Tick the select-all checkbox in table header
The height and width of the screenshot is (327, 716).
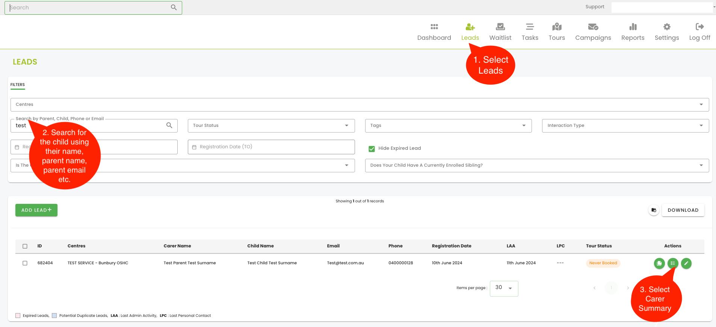pos(25,246)
